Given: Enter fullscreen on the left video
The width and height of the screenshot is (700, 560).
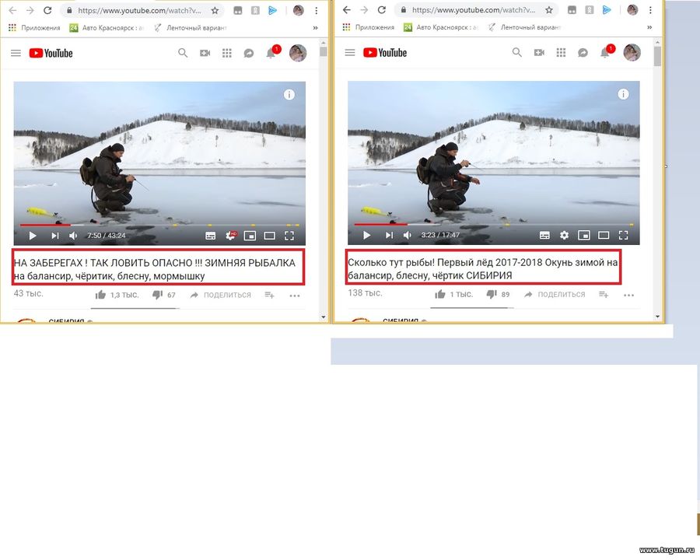Looking at the screenshot, I should point(289,236).
